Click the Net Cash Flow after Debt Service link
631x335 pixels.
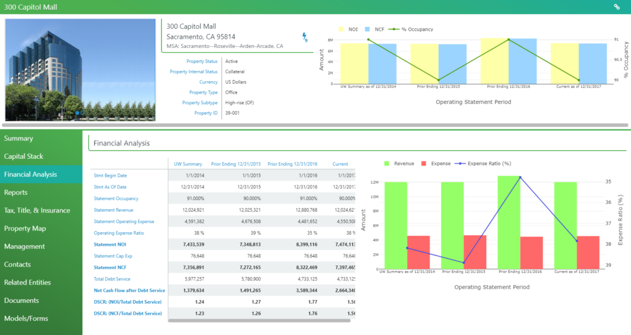click(129, 290)
